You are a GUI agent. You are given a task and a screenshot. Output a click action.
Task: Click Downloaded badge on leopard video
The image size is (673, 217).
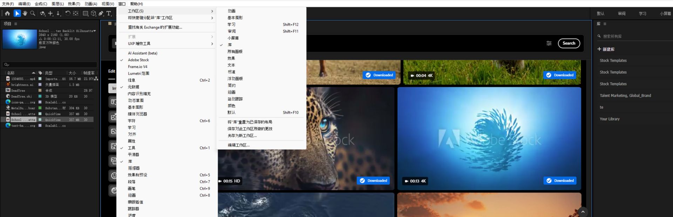pyautogui.click(x=373, y=181)
